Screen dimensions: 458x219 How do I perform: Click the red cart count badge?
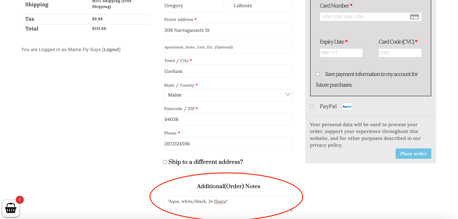click(x=20, y=200)
